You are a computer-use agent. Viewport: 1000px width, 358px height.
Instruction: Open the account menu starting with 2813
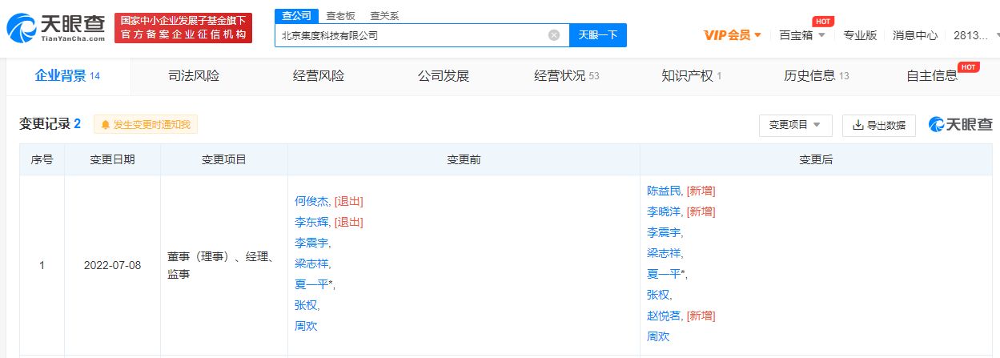pyautogui.click(x=976, y=35)
